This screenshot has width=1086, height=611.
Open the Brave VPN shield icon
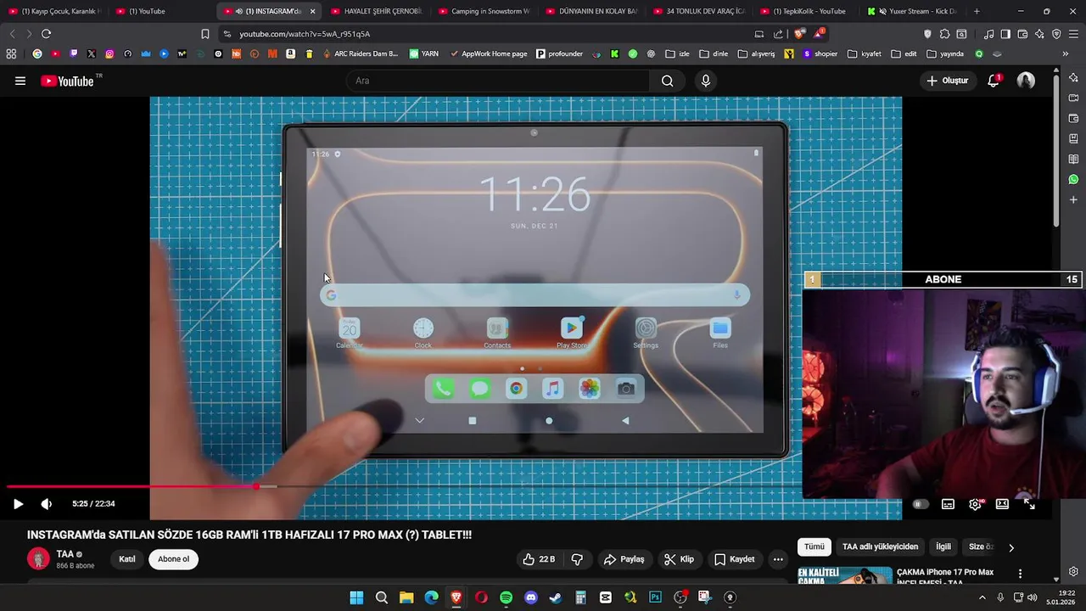[1056, 34]
